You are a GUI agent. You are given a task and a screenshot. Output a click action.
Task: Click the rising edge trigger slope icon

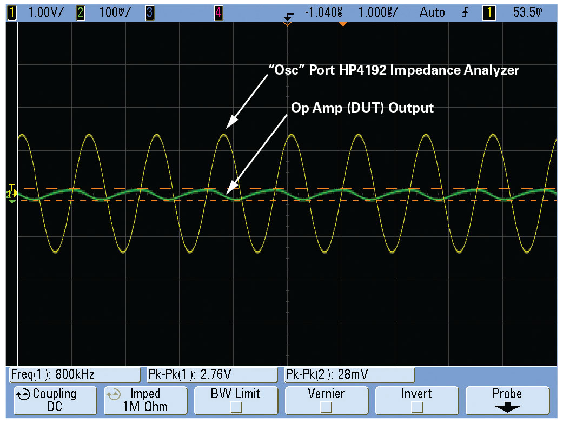[x=465, y=12]
